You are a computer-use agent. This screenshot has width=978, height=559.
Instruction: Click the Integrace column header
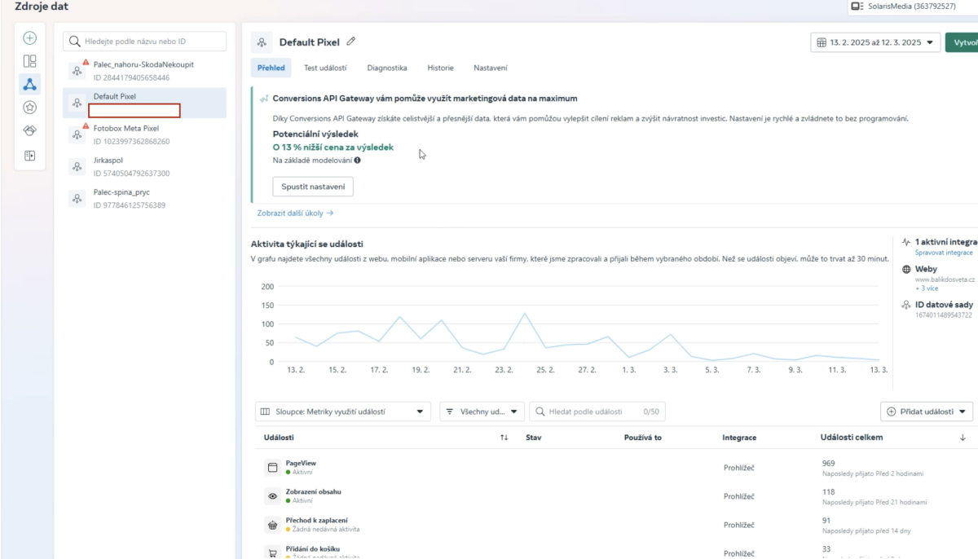(x=739, y=438)
